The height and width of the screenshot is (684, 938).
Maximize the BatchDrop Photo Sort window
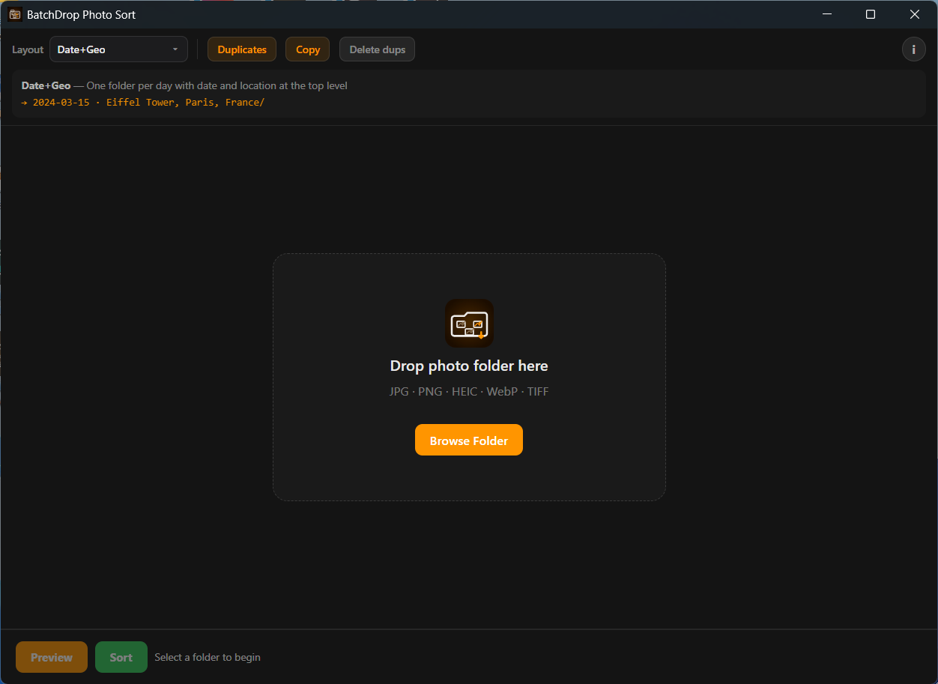(871, 14)
